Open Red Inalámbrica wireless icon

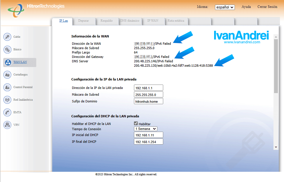pyautogui.click(x=7, y=100)
